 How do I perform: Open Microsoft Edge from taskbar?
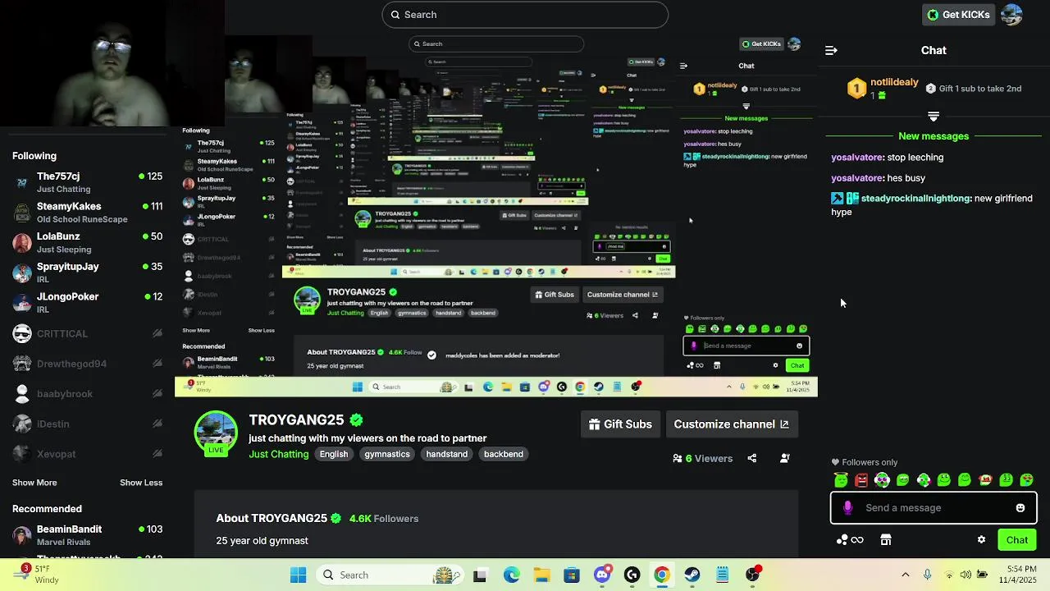(x=511, y=575)
